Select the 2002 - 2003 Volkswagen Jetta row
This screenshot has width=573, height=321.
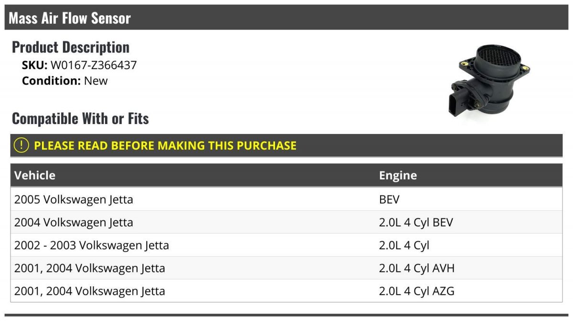click(91, 245)
